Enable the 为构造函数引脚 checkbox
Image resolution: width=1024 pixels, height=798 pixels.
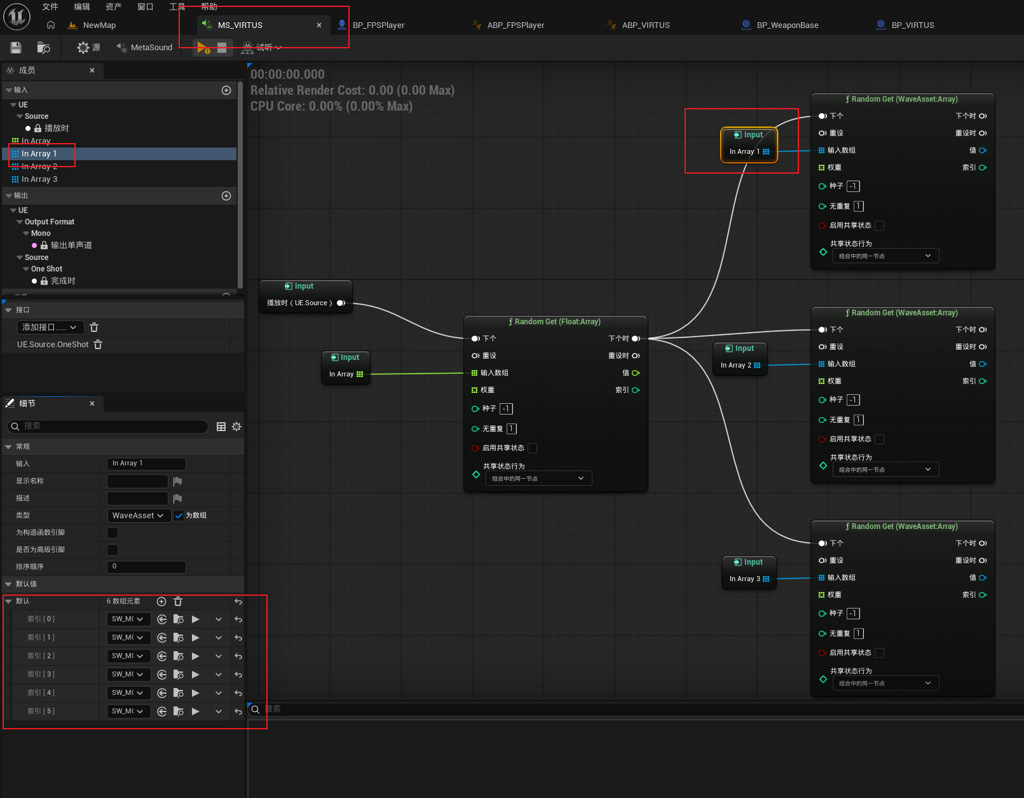pyautogui.click(x=113, y=533)
